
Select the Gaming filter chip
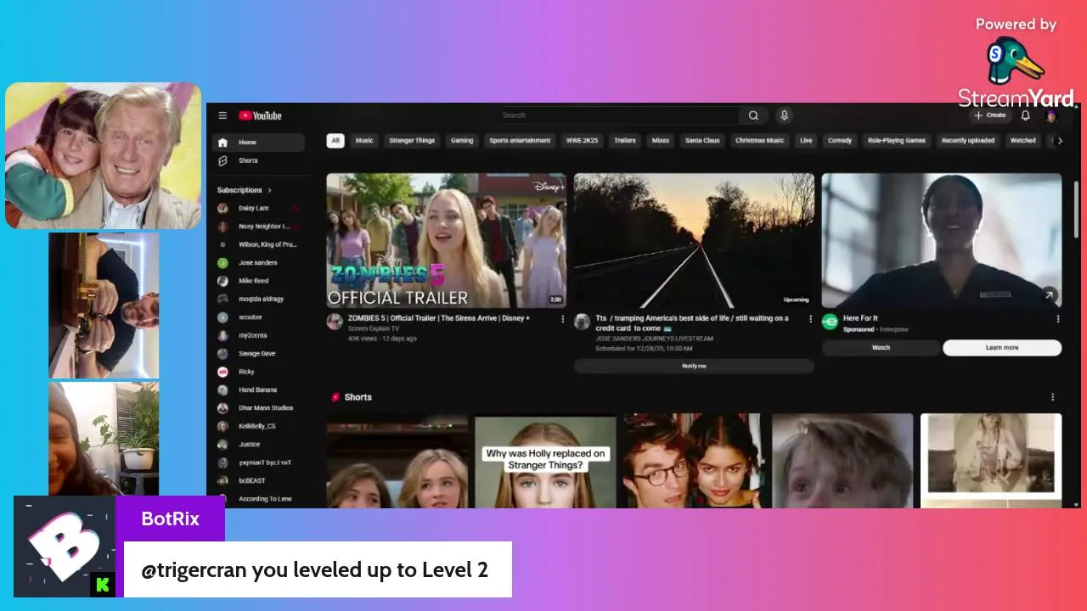[462, 141]
